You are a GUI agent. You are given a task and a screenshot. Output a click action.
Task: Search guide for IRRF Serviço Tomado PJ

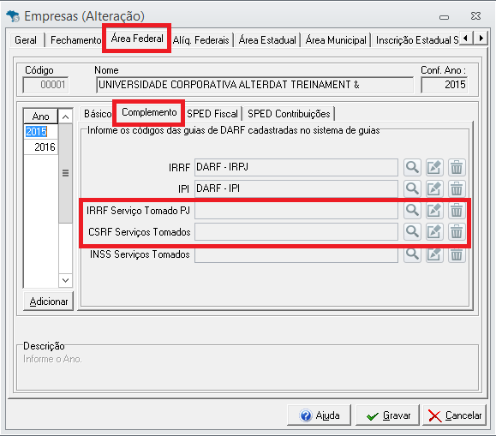[x=412, y=210]
